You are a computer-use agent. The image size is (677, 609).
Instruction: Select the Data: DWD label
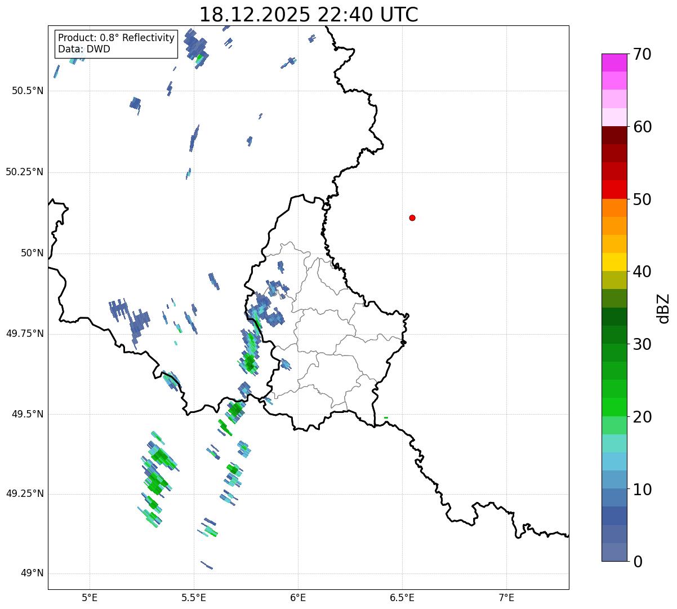pos(84,49)
